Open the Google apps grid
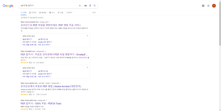 click(x=209, y=6)
